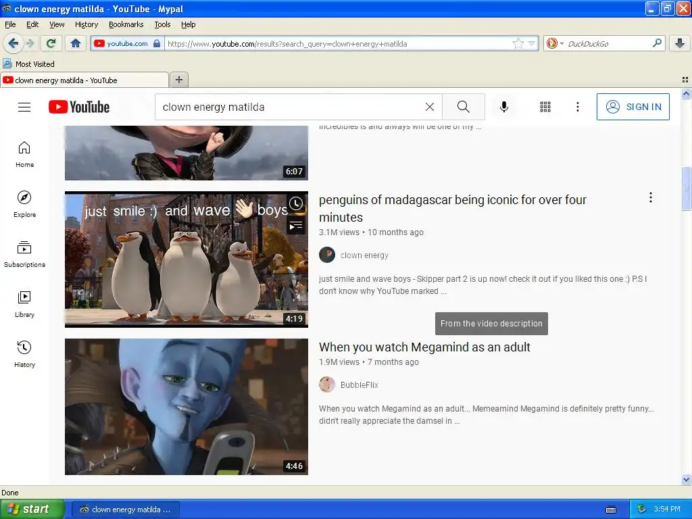Click the youtube.com site identity label
The width and height of the screenshot is (692, 519).
point(127,43)
